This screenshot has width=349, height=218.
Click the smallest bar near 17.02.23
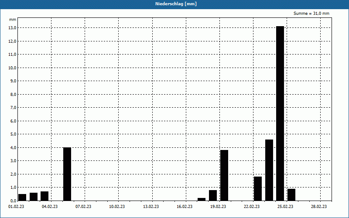tap(202, 199)
